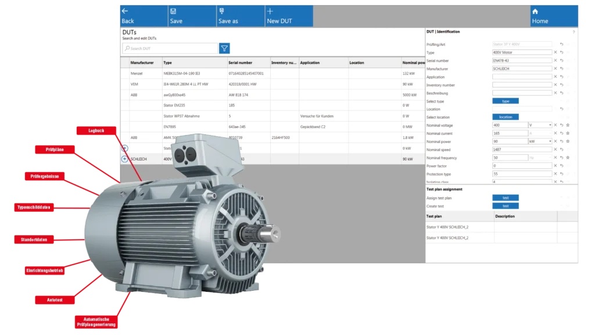Select the Menzel MEBK315M-04-190 IE3 row
Screen dimensions: 595x335
(273, 73)
